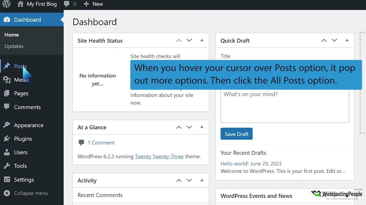This screenshot has height=205, width=366.
Task: Open the comments bubble icon in admin bar
Action: 67,4
